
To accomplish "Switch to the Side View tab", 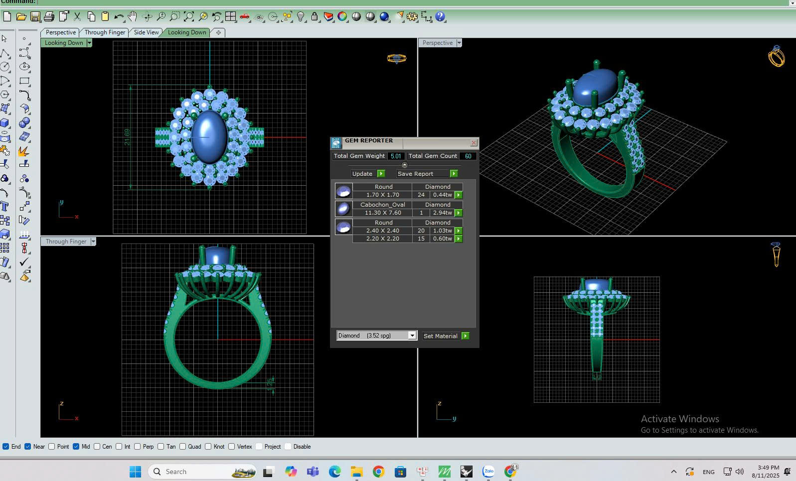I will pyautogui.click(x=146, y=32).
